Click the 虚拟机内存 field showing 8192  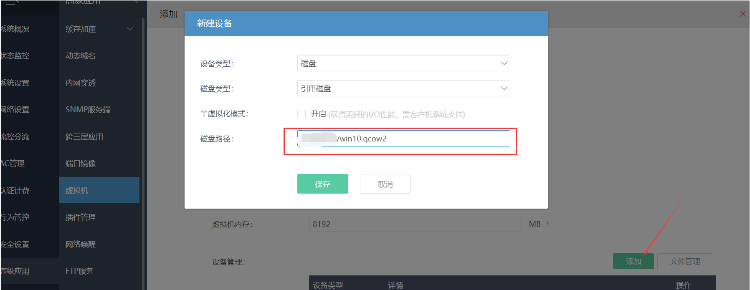click(x=416, y=224)
